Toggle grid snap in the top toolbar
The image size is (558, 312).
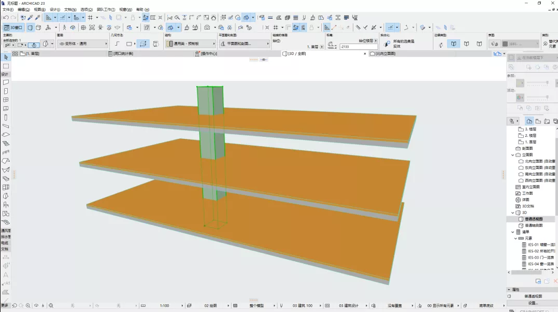coord(90,18)
